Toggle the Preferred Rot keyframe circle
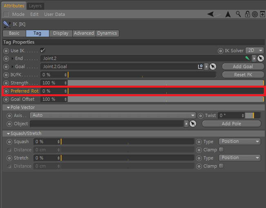Viewport: 266px width, 208px height. pyautogui.click(x=6, y=91)
